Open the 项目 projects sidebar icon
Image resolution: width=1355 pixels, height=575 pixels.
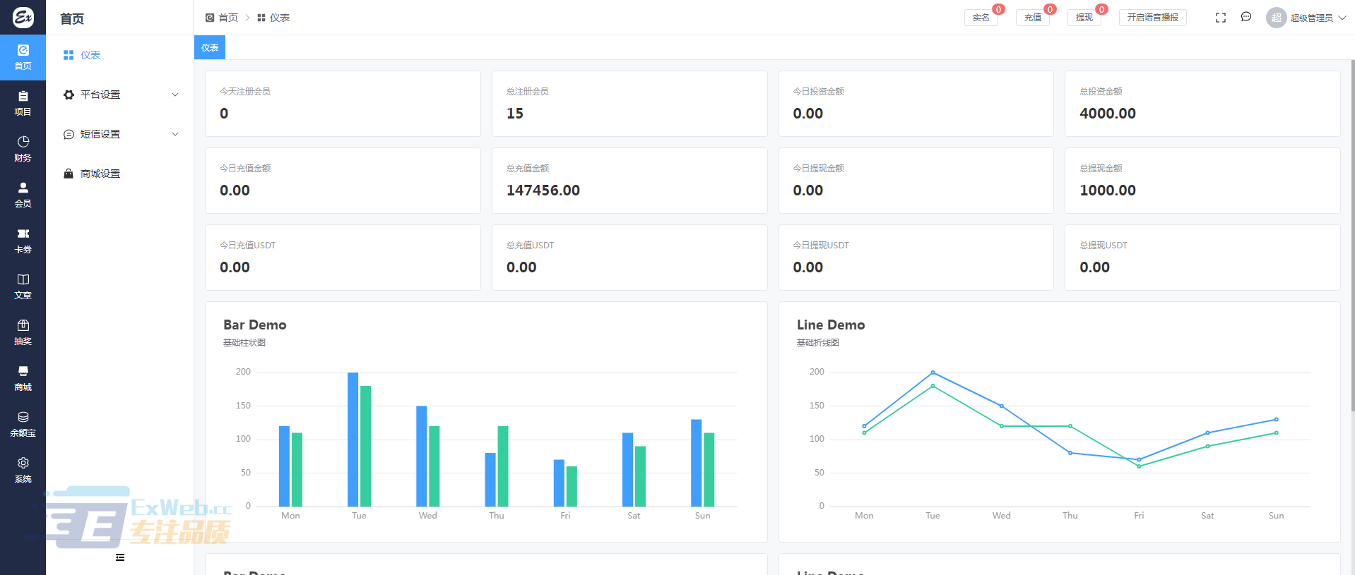(x=23, y=103)
